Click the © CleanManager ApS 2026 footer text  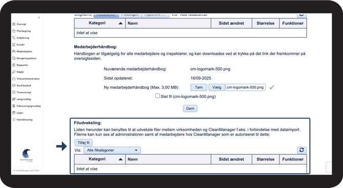click(26, 171)
